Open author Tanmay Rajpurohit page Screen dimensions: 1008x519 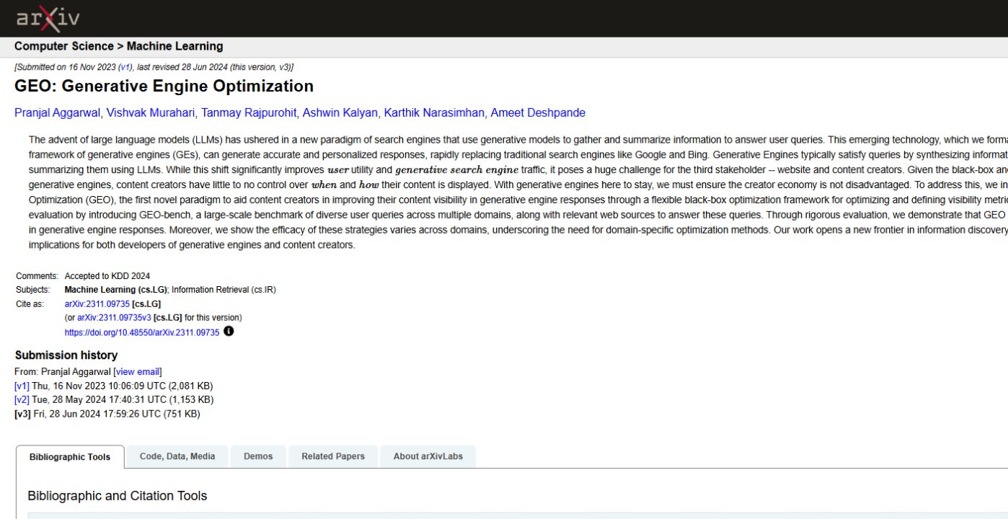pyautogui.click(x=249, y=112)
